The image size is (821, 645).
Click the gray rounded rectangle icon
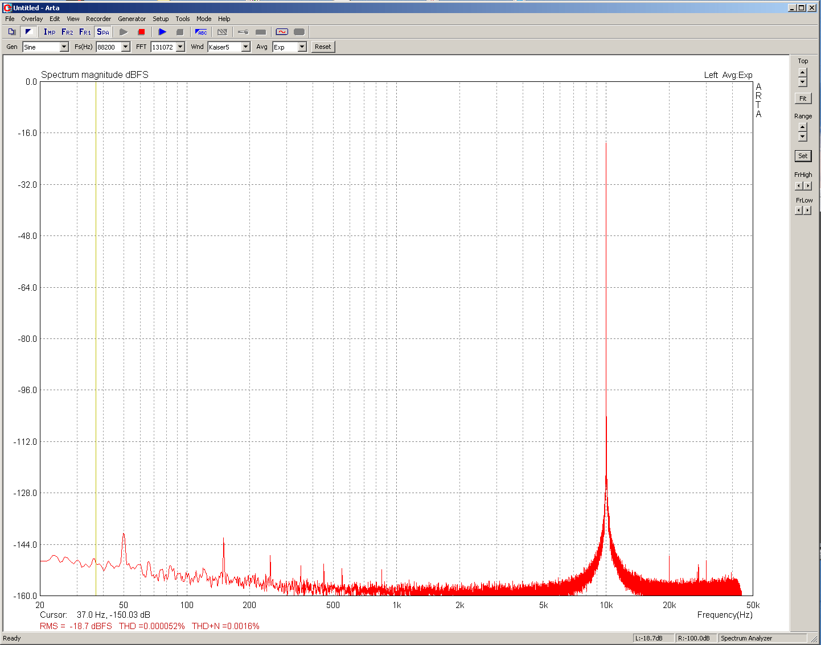(x=299, y=32)
